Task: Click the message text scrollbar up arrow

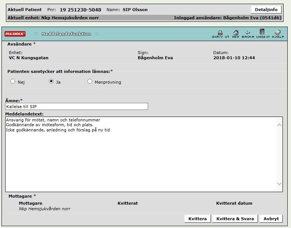Action: 279,125
